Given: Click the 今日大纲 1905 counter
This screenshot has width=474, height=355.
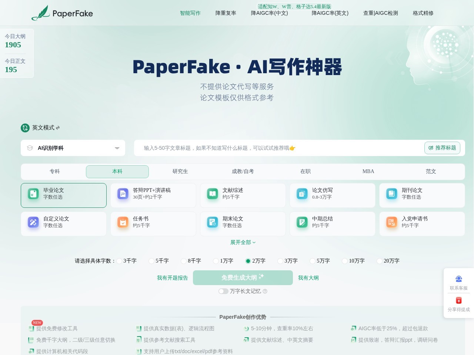Looking at the screenshot, I should point(15,41).
